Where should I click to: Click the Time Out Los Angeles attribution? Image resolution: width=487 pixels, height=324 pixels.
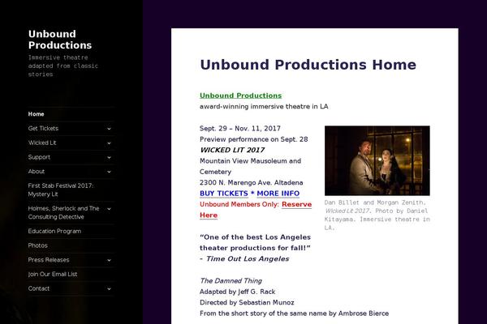248,259
